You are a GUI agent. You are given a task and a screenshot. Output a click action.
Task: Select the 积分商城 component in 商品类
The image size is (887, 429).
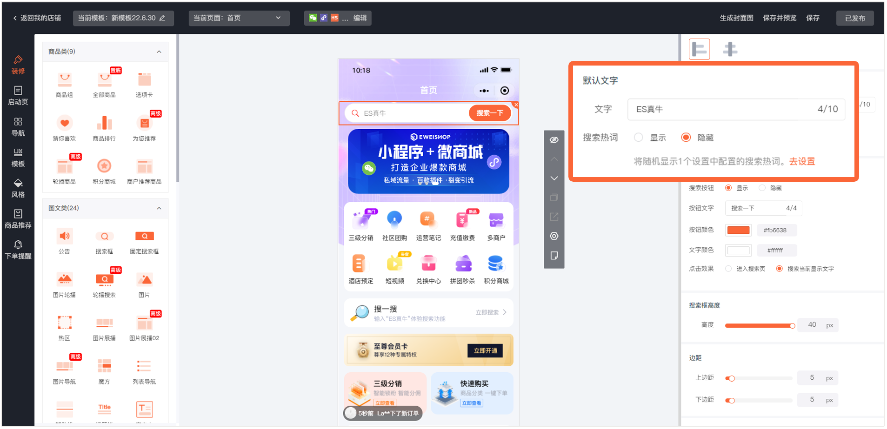[104, 166]
